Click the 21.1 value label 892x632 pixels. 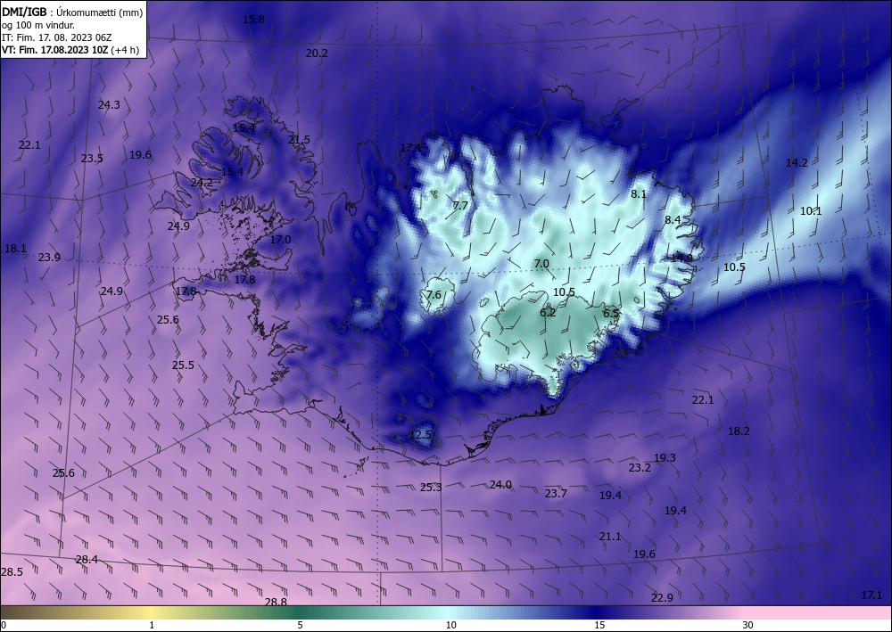610,537
